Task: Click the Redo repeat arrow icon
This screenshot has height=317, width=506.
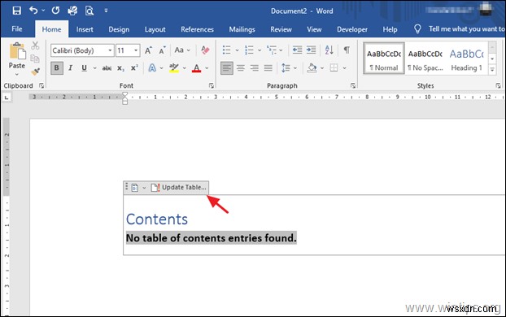Action: click(55, 11)
